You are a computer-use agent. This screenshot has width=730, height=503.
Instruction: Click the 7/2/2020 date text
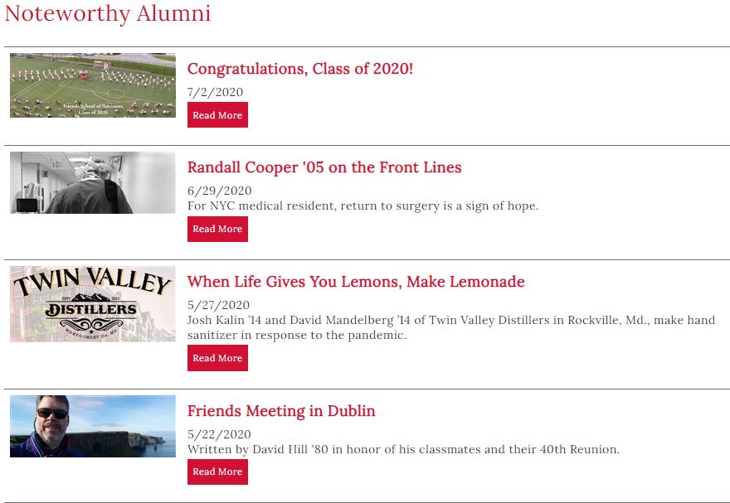pos(215,92)
